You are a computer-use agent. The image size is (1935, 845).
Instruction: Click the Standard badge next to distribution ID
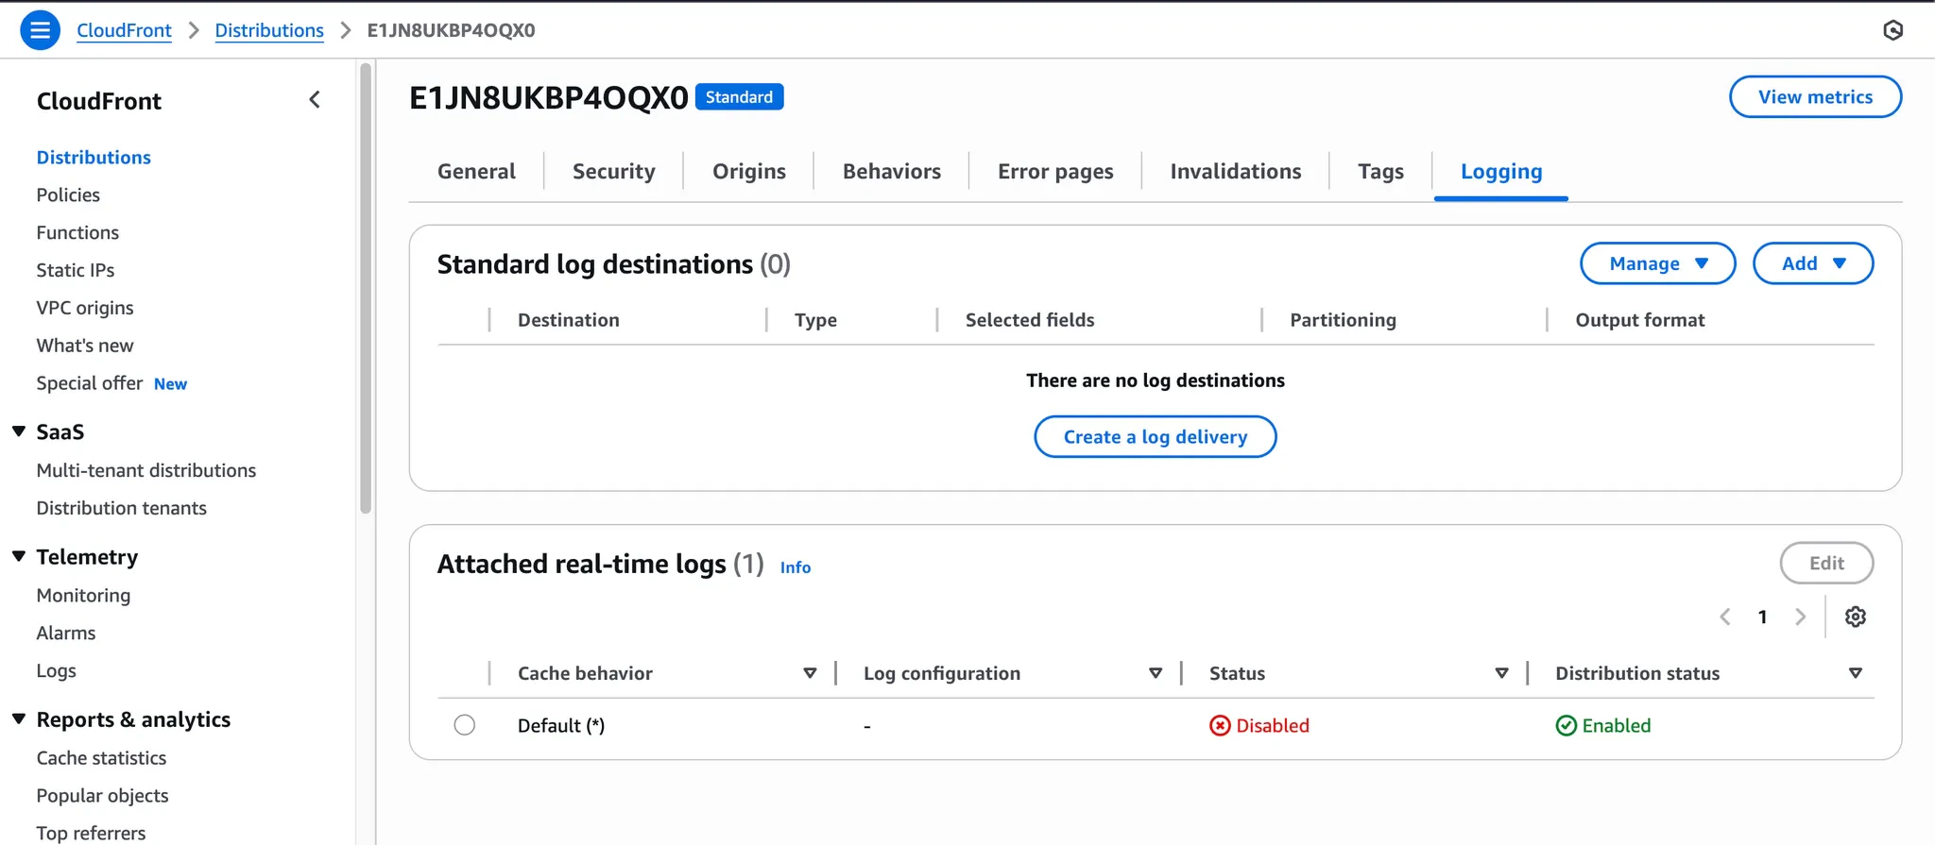pos(739,96)
